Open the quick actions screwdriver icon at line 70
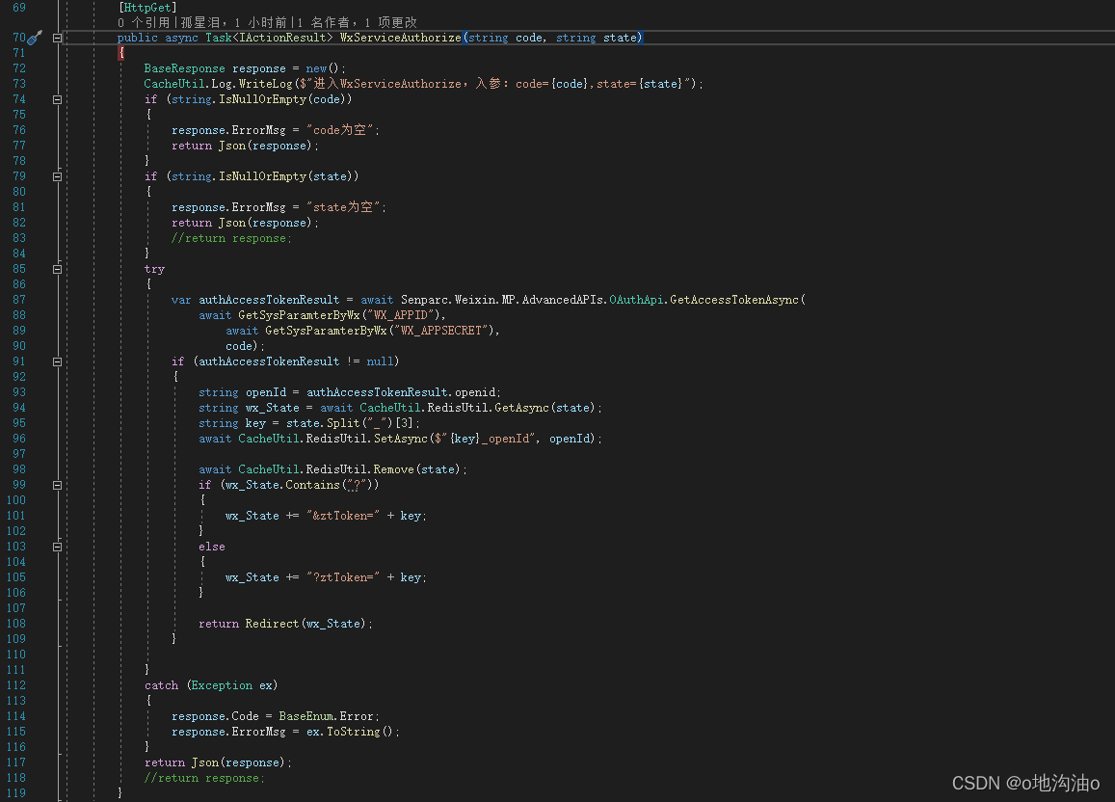 pyautogui.click(x=36, y=37)
